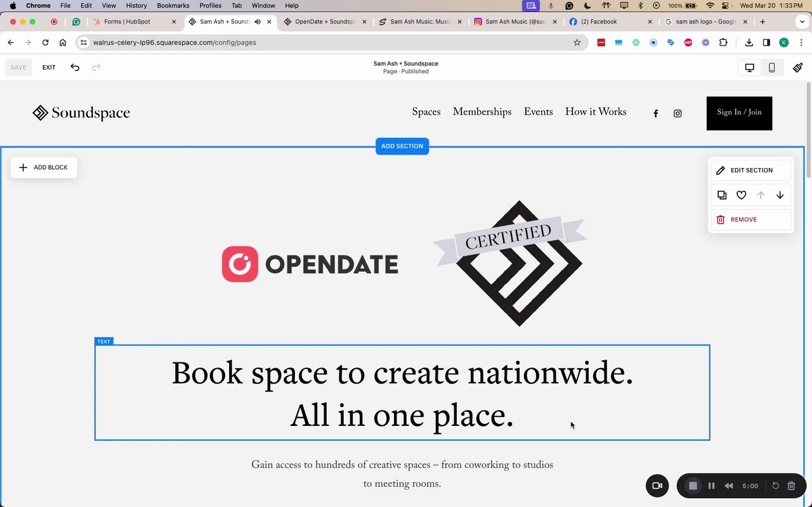Open the Chrome profile avatar K
The image size is (812, 507).
784,42
